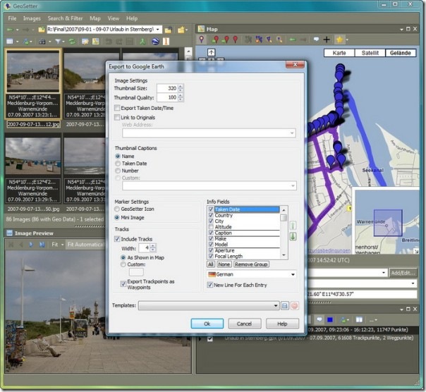Click the Google Earth globe toolbar icon
The image size is (426, 392).
coord(155,42)
